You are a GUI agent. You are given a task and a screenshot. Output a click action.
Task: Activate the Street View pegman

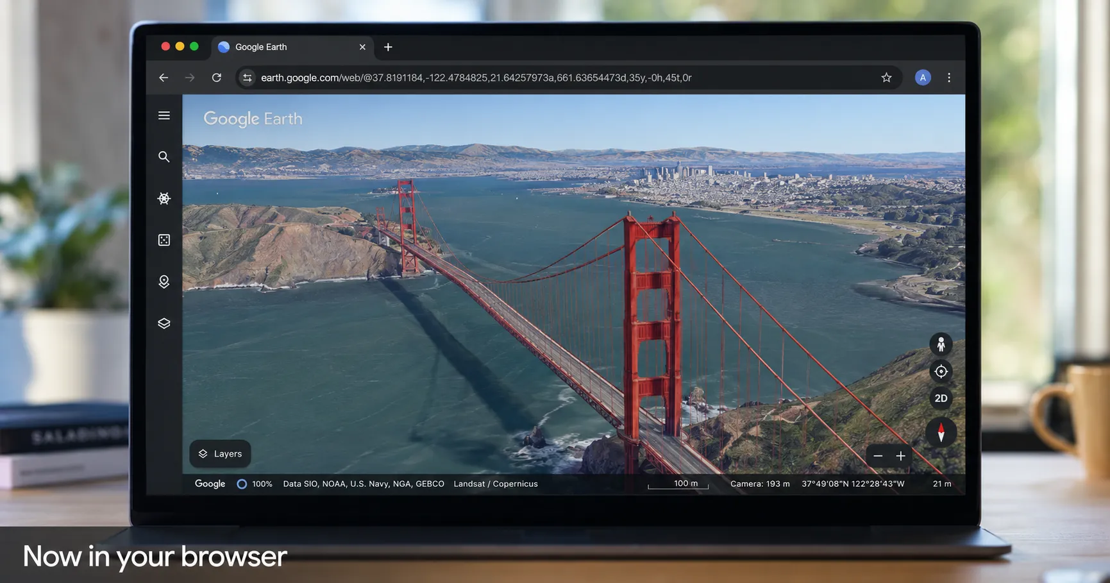pos(941,344)
